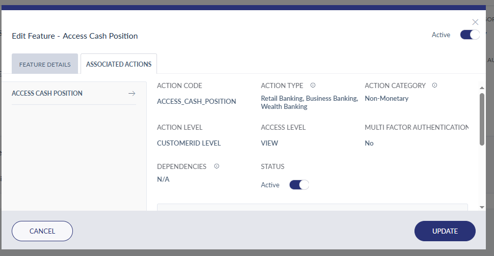Click the Update button
The image size is (494, 256).
click(x=445, y=231)
